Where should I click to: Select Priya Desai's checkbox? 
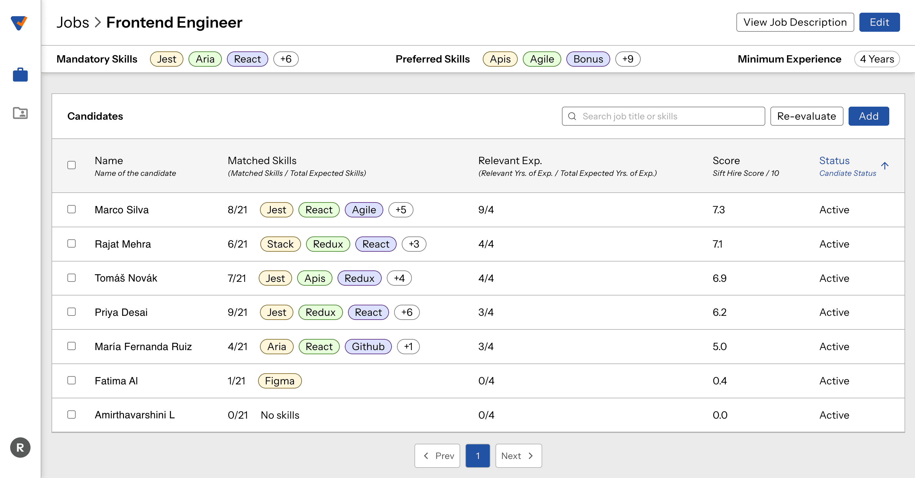click(72, 312)
